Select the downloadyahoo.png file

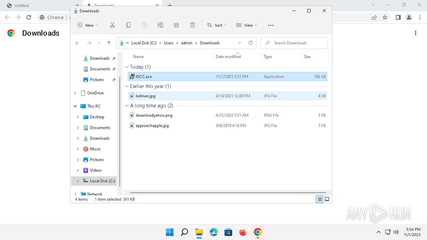click(x=227, y=115)
